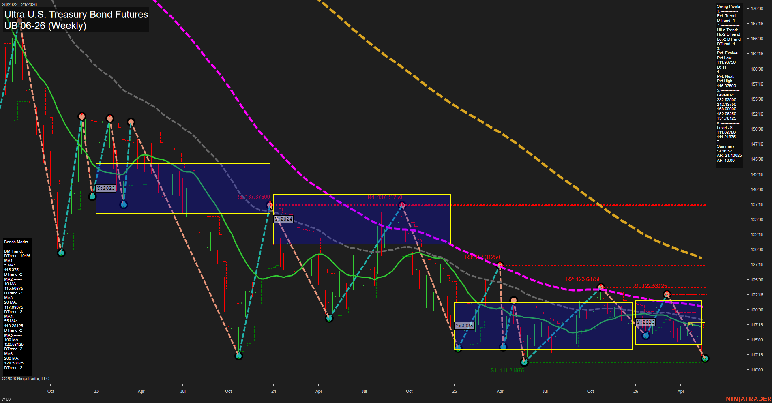Click the 118.28125 moving average value
772x403 pixels.
[x=14, y=326]
